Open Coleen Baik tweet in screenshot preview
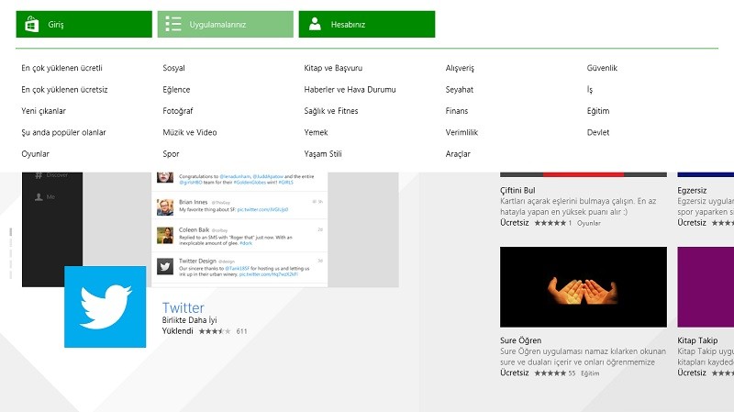 coord(239,236)
